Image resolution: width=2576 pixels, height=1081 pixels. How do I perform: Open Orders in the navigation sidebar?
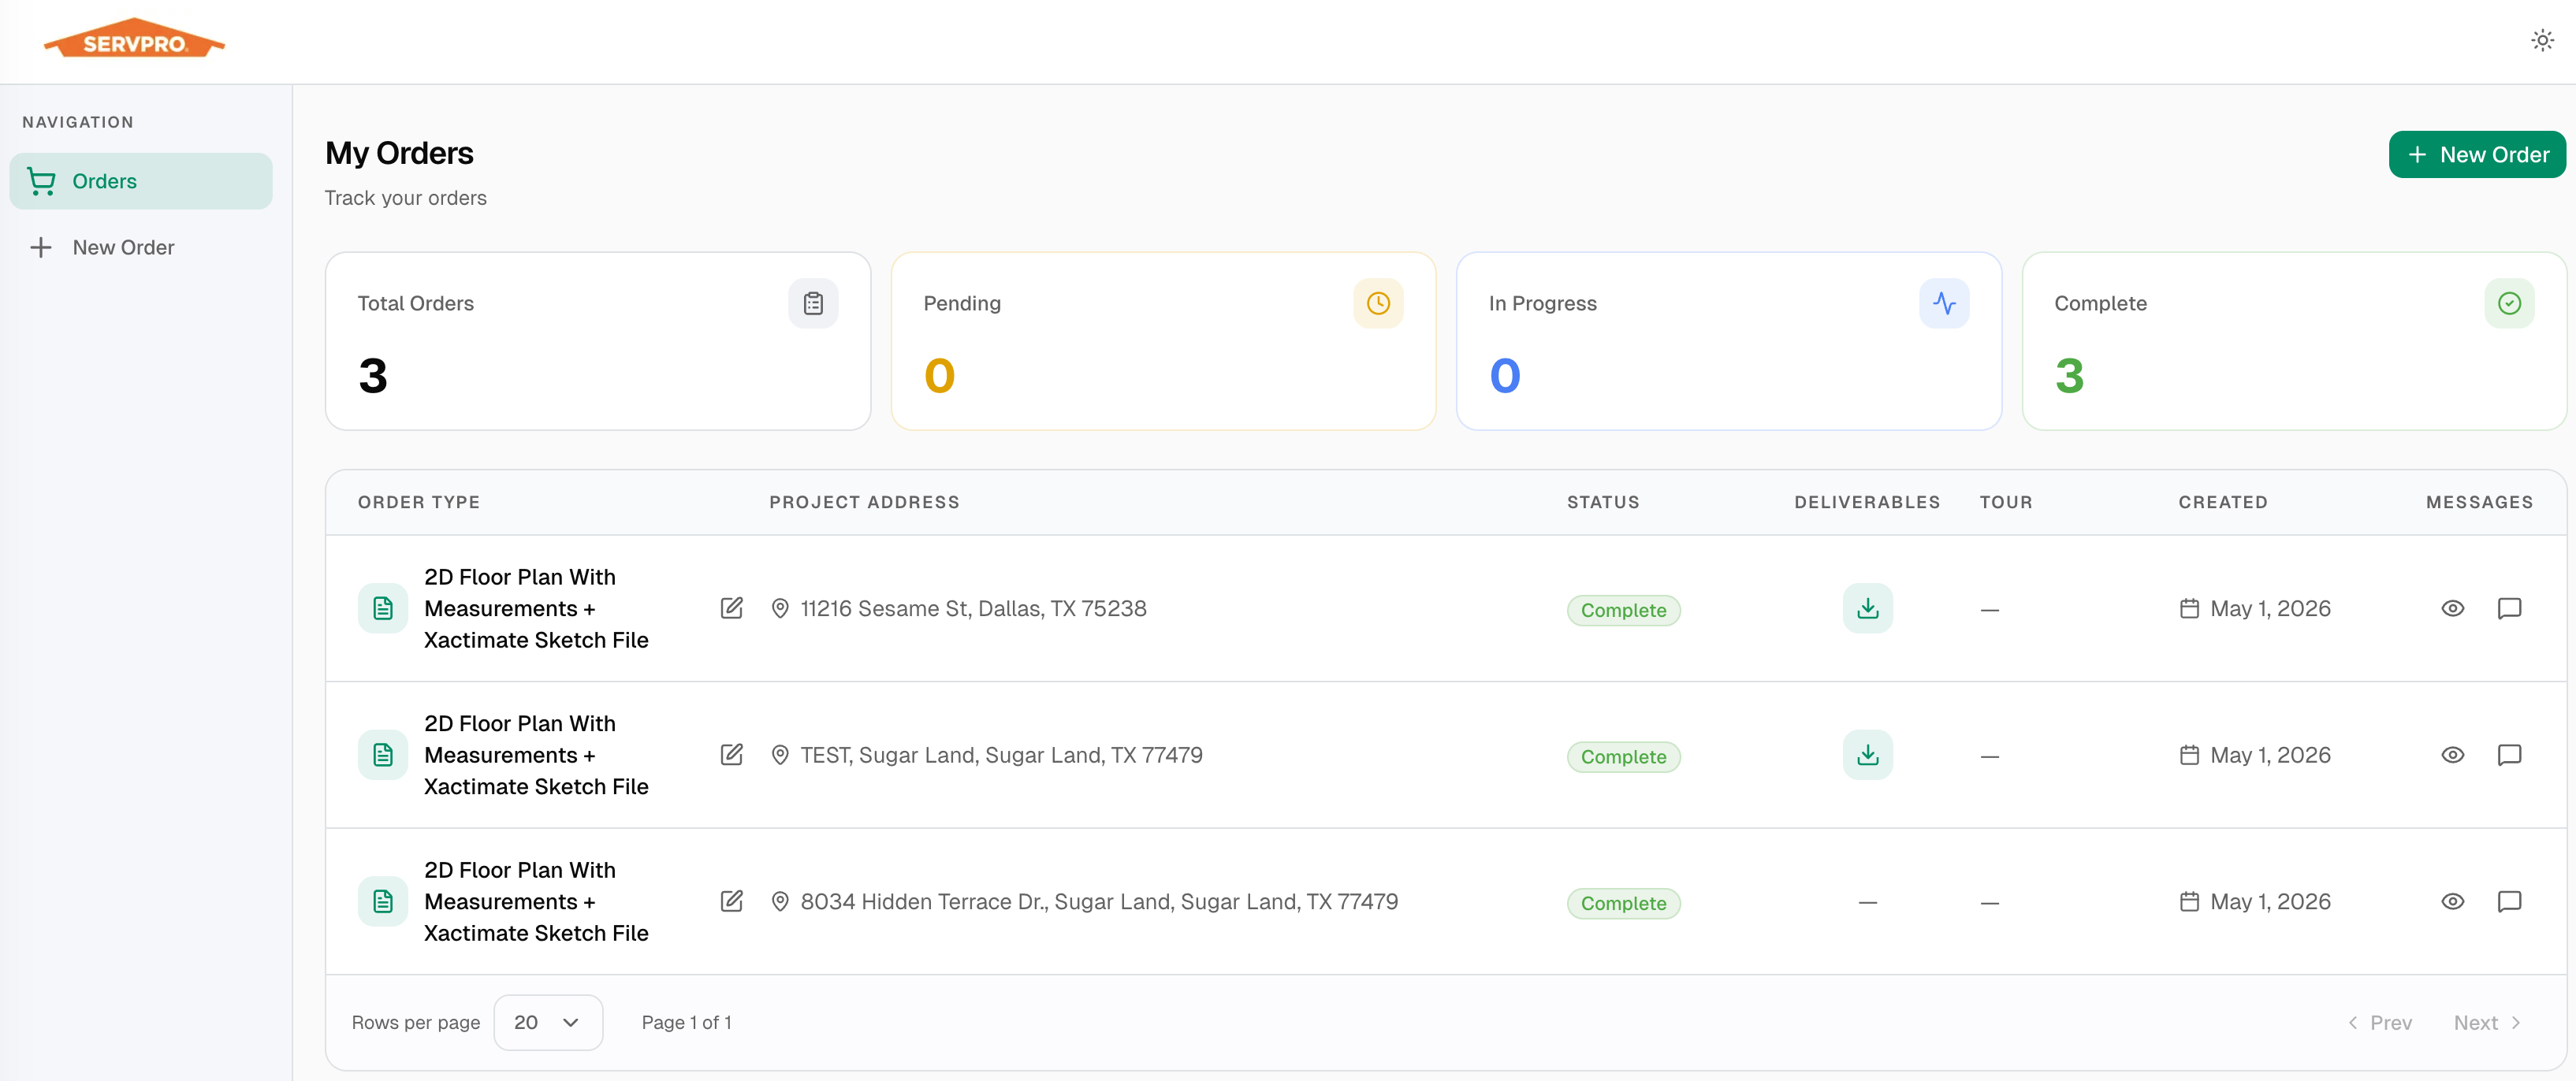point(141,181)
